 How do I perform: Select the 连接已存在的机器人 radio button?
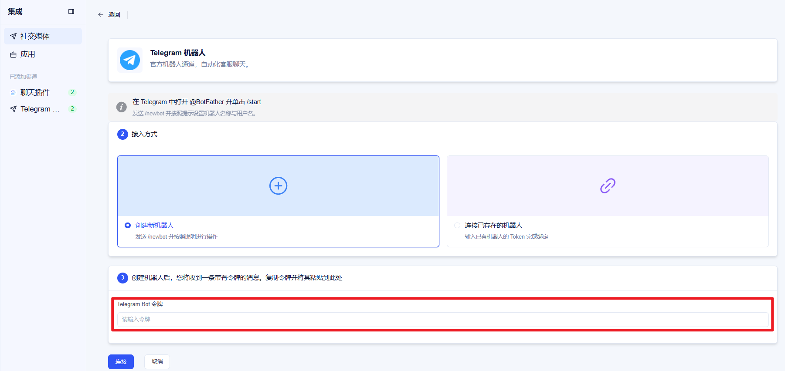click(x=457, y=225)
